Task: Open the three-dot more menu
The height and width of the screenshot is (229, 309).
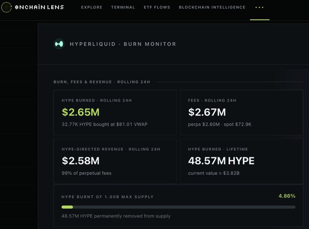Action: tap(259, 7)
